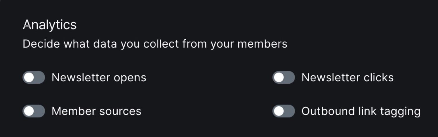Screen dimensions: 438x137
Task: Click the 'Decide what data you collect' description
Action: pyautogui.click(x=155, y=44)
